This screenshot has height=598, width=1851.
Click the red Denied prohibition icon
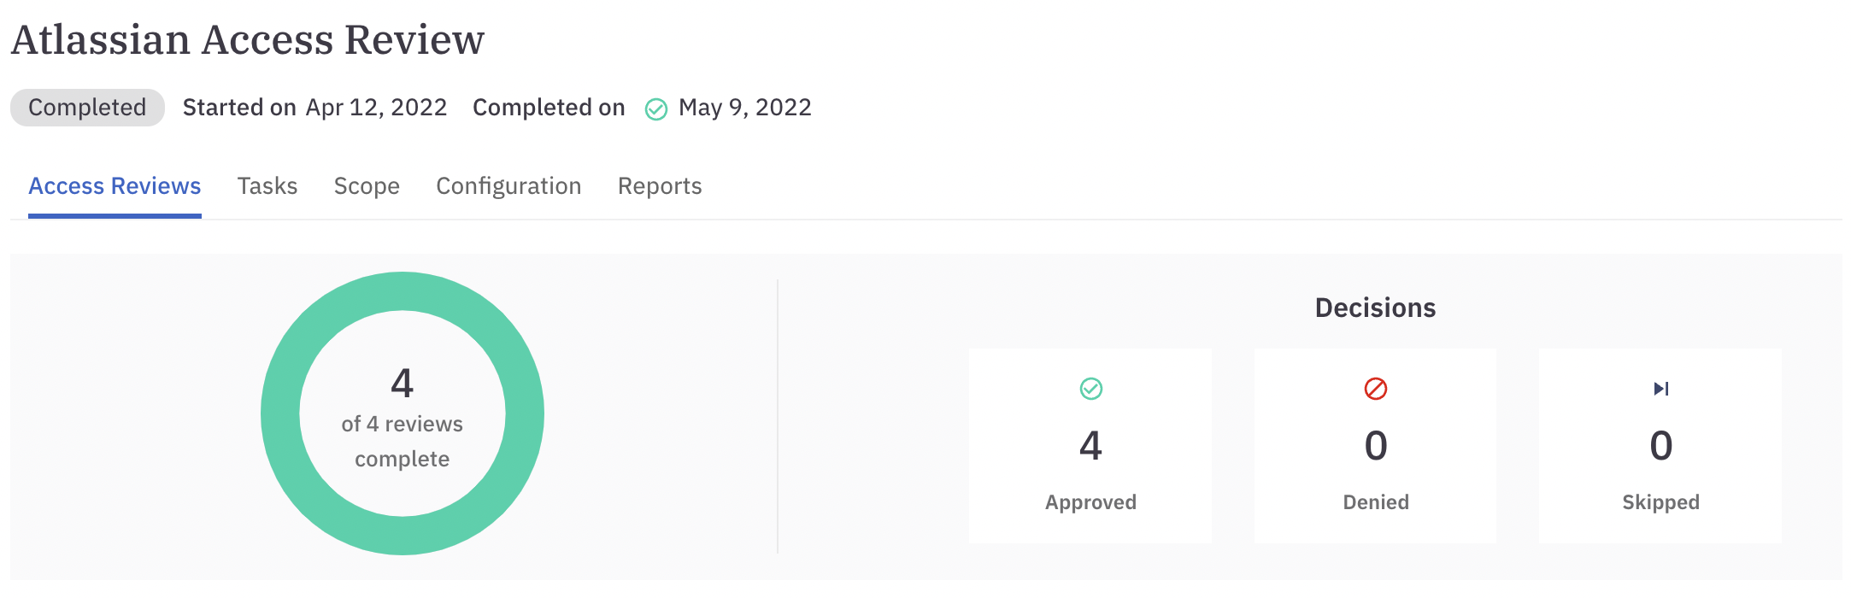point(1375,389)
